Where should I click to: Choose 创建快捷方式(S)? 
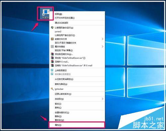(x=62, y=112)
